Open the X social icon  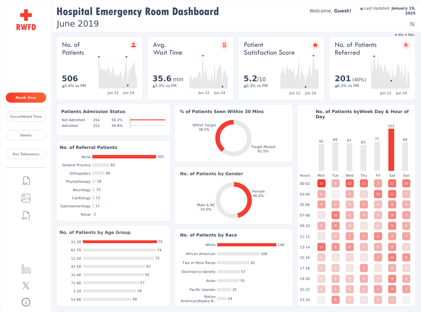[26, 286]
